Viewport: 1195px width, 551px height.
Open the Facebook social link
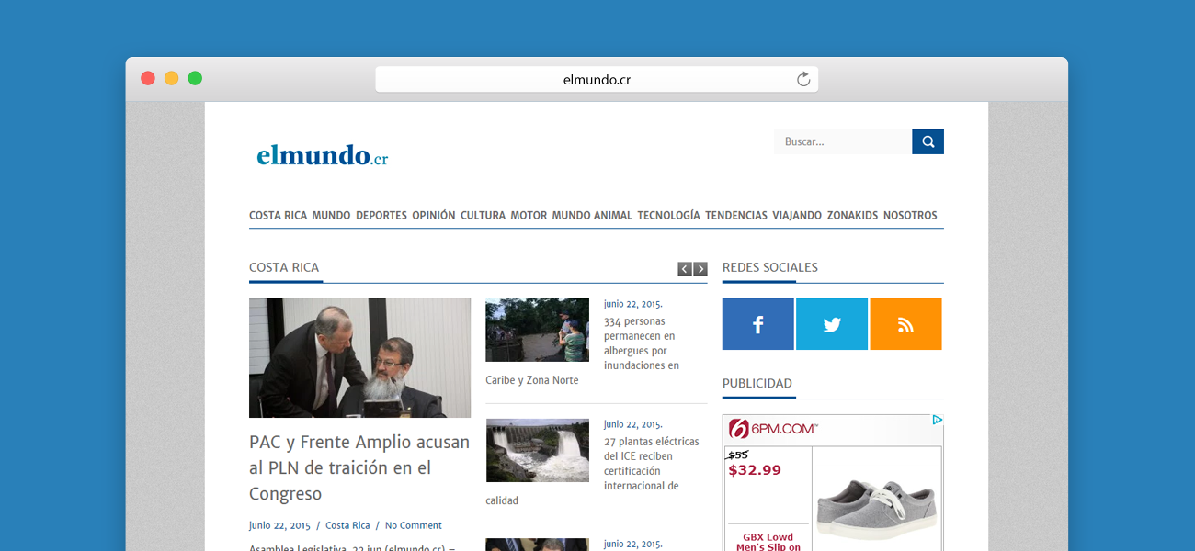758,324
